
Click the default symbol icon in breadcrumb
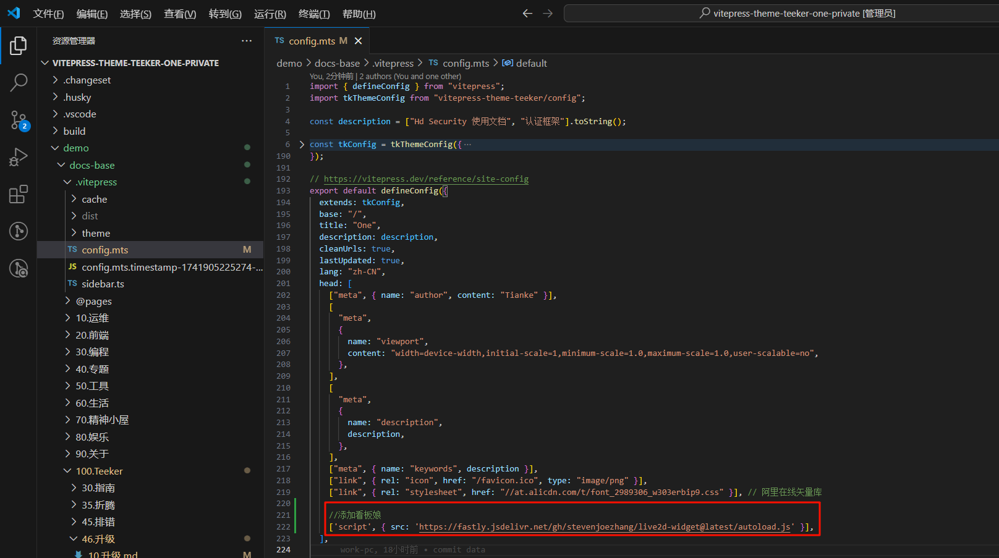click(x=508, y=63)
